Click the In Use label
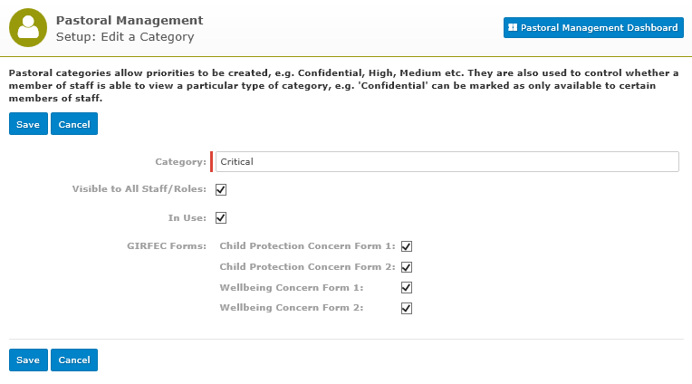692x384 pixels. [x=187, y=218]
